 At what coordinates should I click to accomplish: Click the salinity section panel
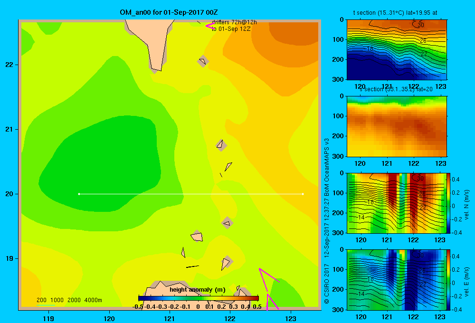coord(397,126)
